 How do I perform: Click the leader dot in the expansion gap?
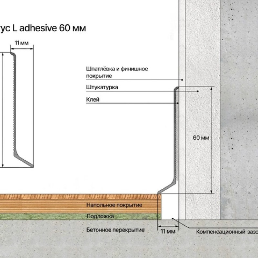[x=173, y=218]
